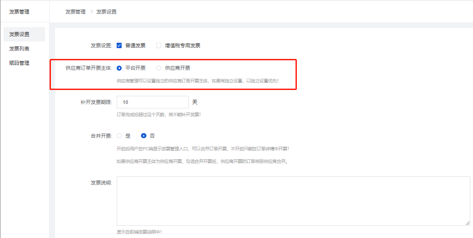
Task: Select 是 for 合并开票
Action: coord(119,135)
